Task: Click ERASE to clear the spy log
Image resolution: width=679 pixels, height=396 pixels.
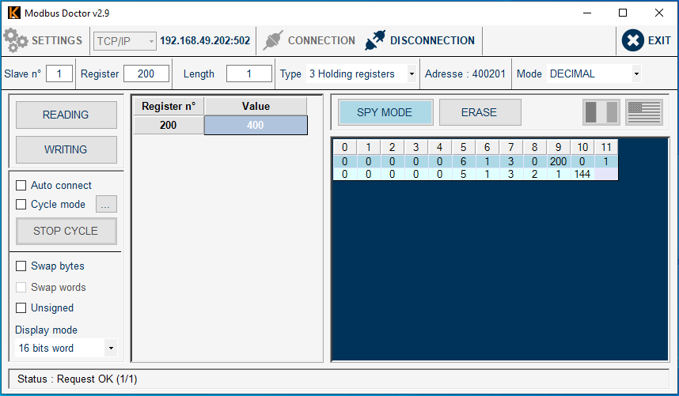Action: (480, 112)
